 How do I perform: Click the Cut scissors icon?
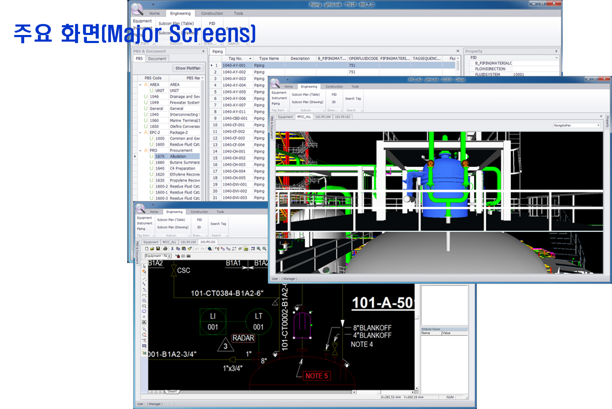[172, 249]
